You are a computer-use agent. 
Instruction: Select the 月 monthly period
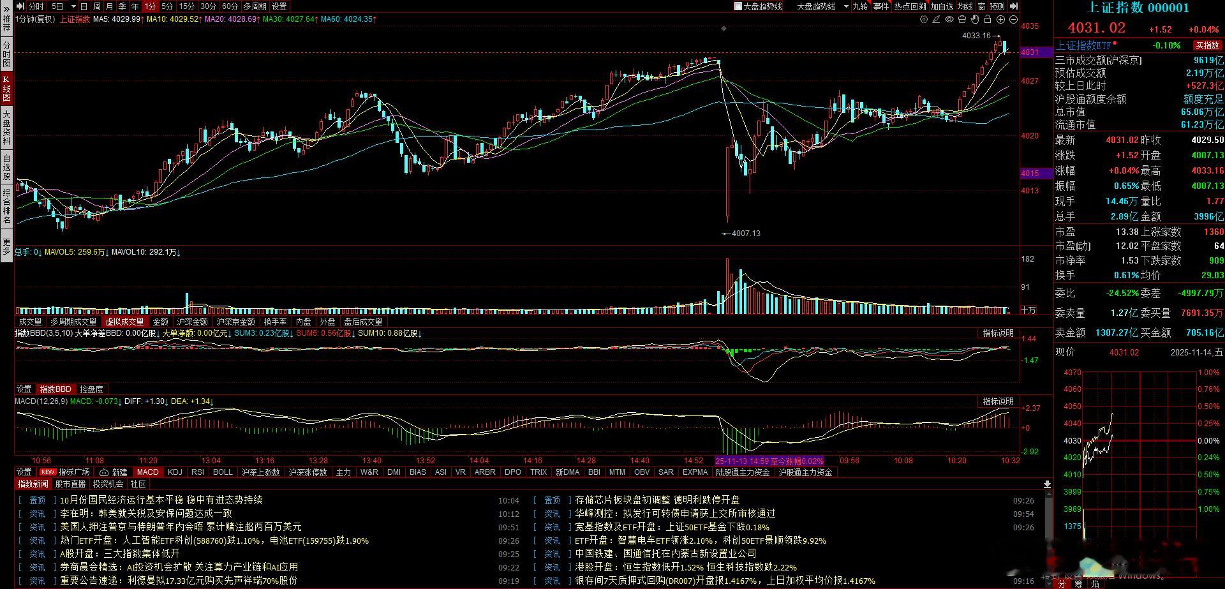(x=110, y=6)
